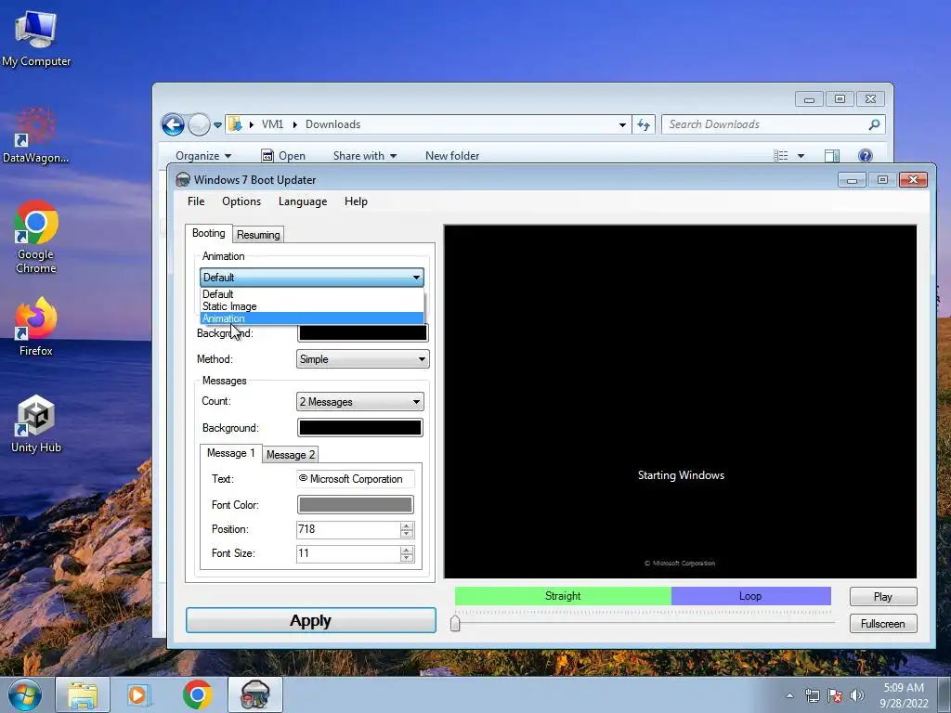This screenshot has height=713, width=951.
Task: Click the Windows Start orb
Action: pos(25,694)
